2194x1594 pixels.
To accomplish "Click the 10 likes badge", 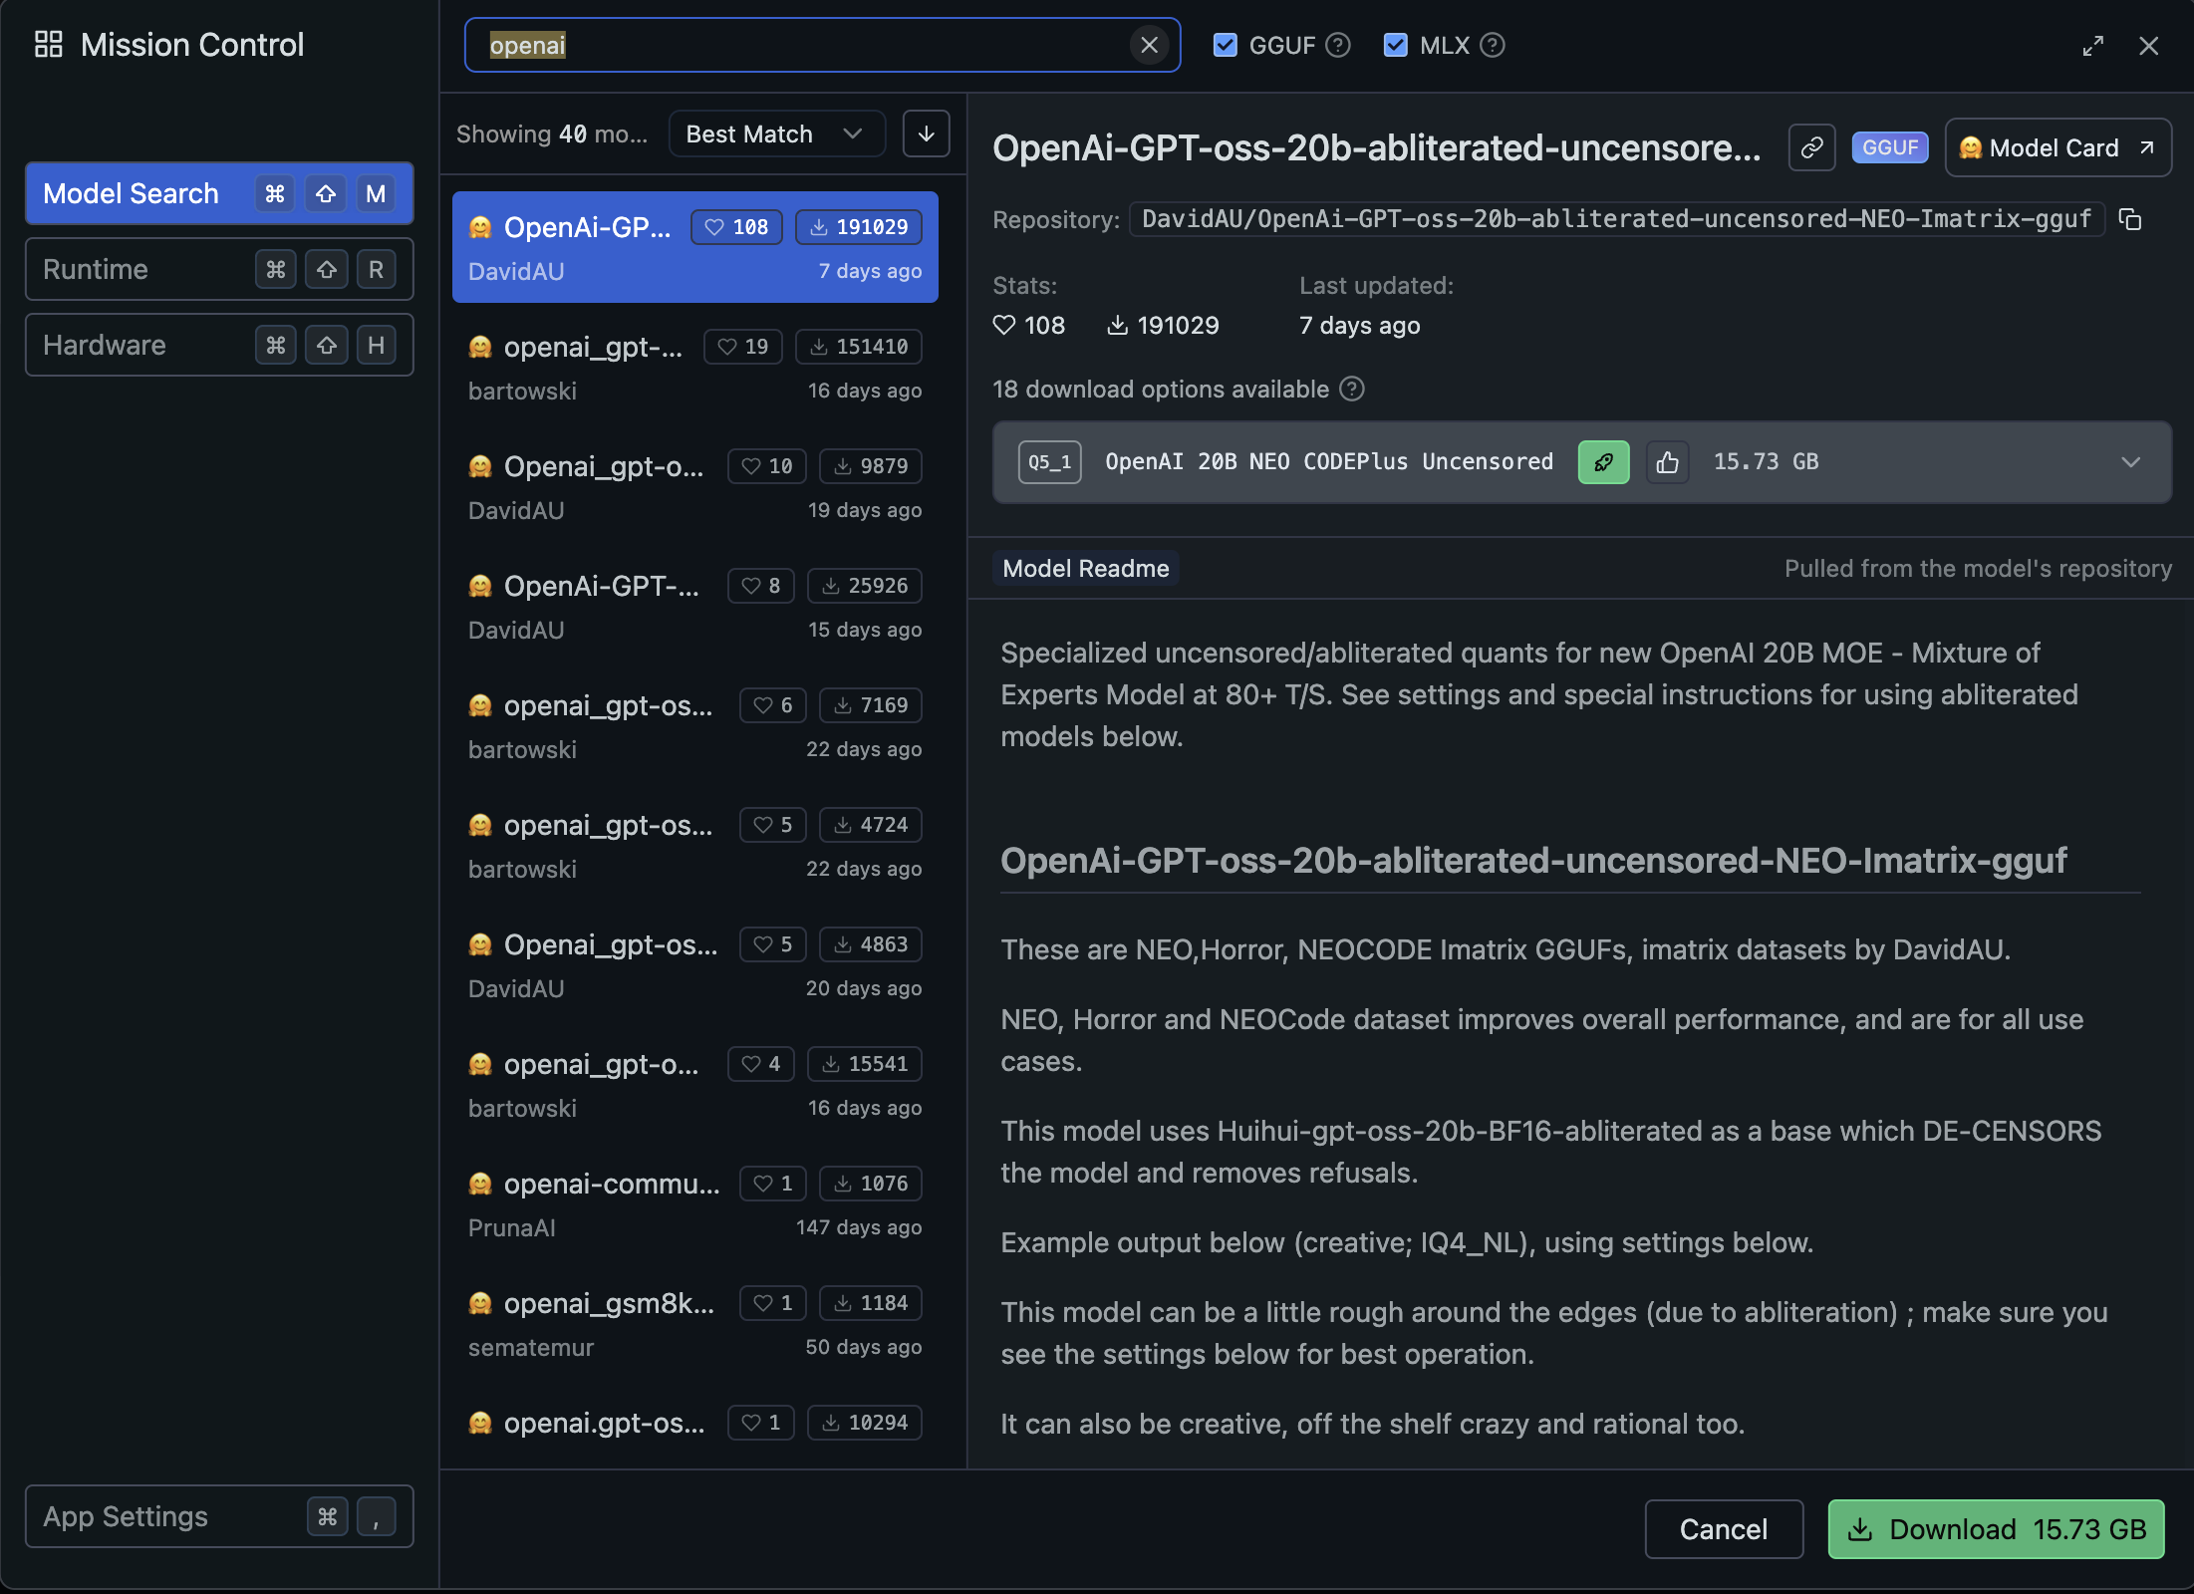I will [x=766, y=466].
